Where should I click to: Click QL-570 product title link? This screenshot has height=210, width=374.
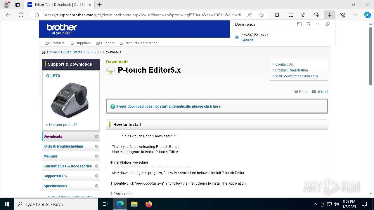pos(53,76)
